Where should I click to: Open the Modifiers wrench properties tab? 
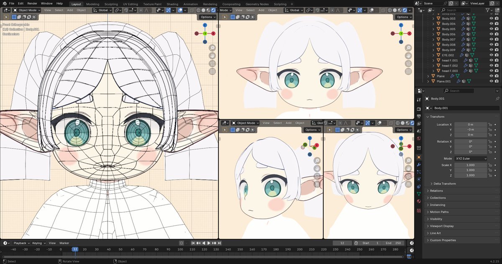419,165
